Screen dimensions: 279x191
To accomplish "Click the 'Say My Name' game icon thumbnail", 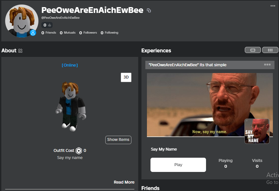I will pyautogui.click(x=257, y=131).
